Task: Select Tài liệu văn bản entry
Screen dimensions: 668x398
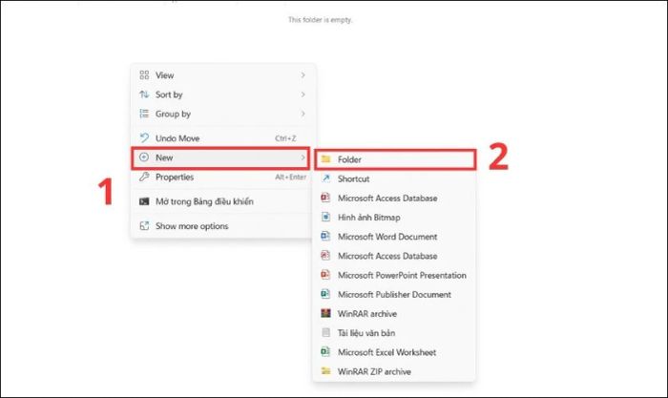Action: (x=395, y=333)
